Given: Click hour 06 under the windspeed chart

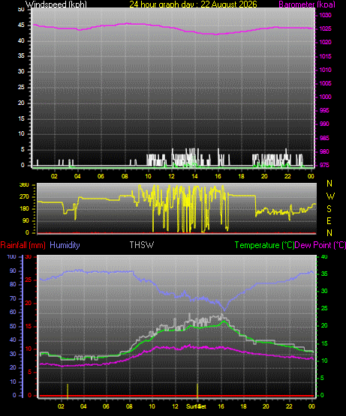Looking at the screenshot, I should coord(101,176).
